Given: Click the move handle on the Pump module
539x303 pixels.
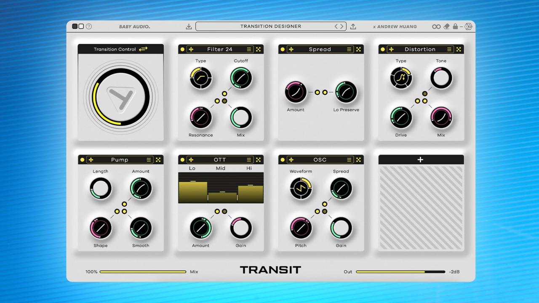Looking at the screenshot, I should click(x=91, y=160).
